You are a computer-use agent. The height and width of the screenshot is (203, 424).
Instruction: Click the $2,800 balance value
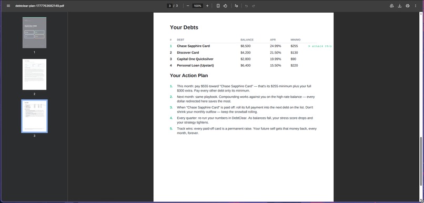(x=245, y=59)
